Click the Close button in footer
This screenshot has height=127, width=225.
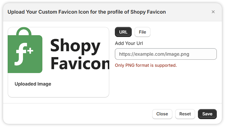[162, 114]
